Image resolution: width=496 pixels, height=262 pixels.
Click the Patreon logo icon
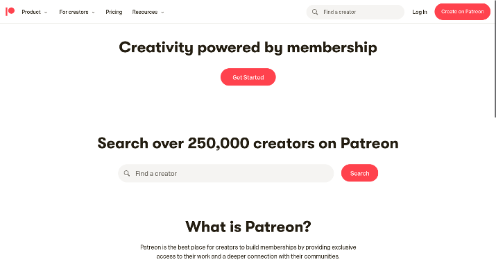[x=10, y=12]
